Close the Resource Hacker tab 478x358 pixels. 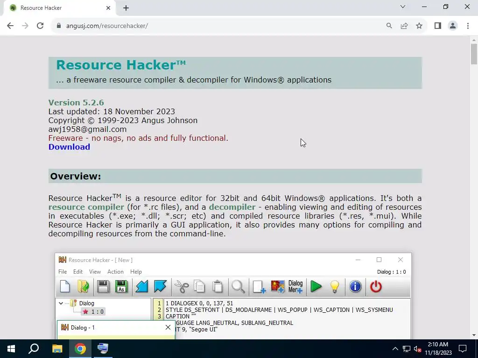coord(108,8)
